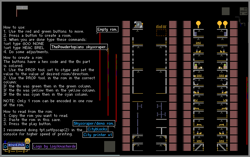The height and width of the screenshot is (157, 250).
Task: Click the Logo by logikmacherde sign
Action: (x=54, y=146)
